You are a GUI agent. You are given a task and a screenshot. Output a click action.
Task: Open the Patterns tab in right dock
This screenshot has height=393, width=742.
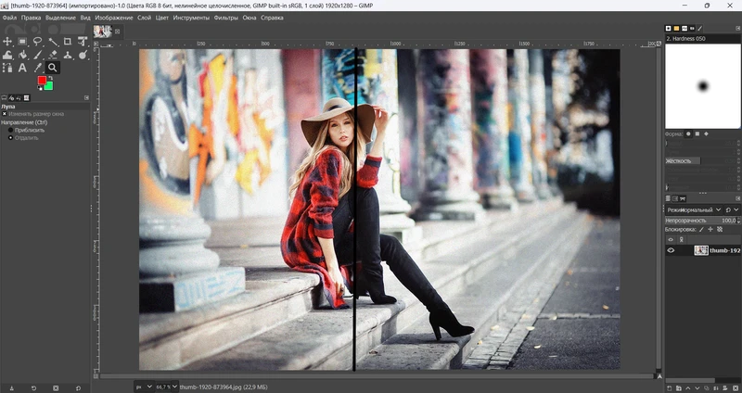(x=676, y=29)
